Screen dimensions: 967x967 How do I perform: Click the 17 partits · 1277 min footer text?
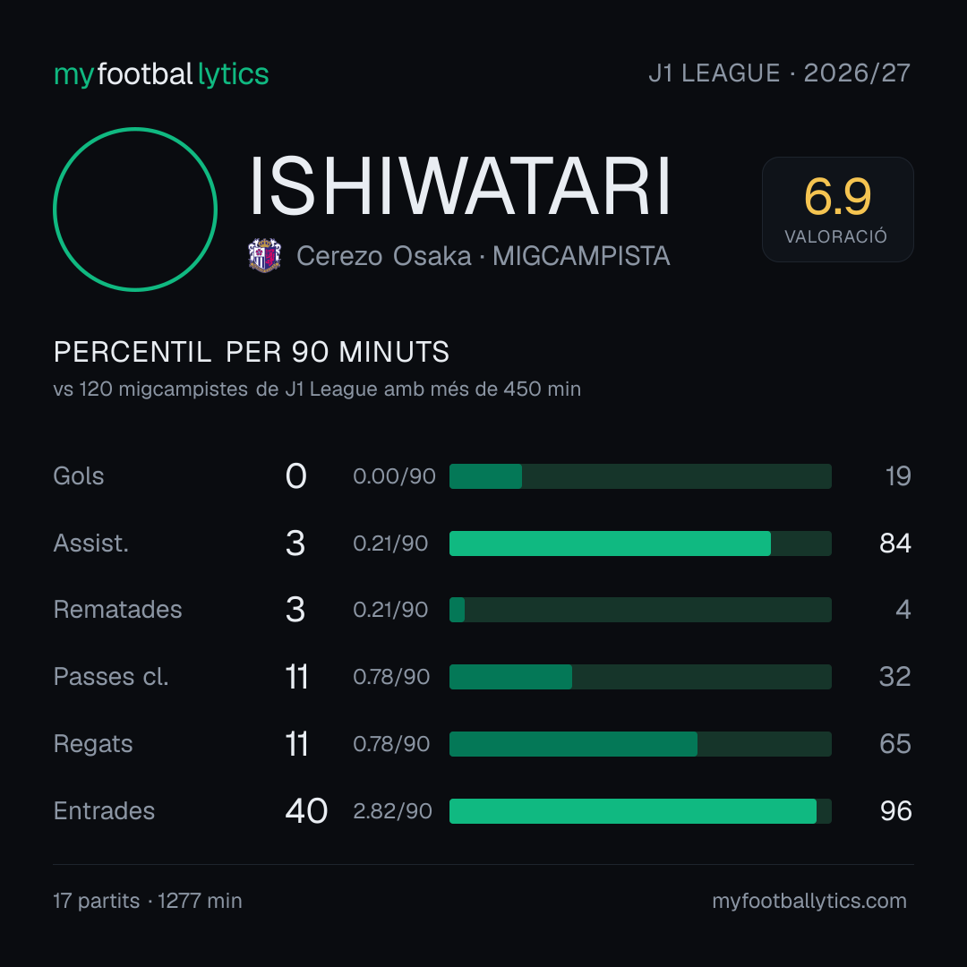[x=148, y=901]
